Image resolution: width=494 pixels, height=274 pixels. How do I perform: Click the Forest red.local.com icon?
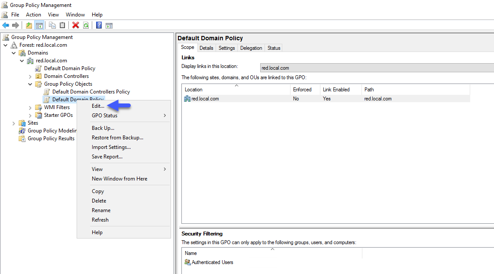tap(14, 45)
